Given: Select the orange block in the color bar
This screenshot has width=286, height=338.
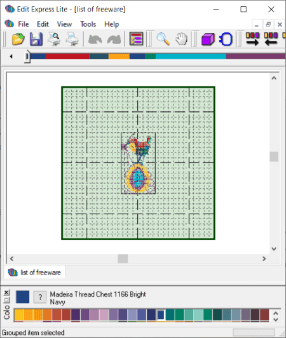Looking at the screenshot, I should tap(119, 57).
